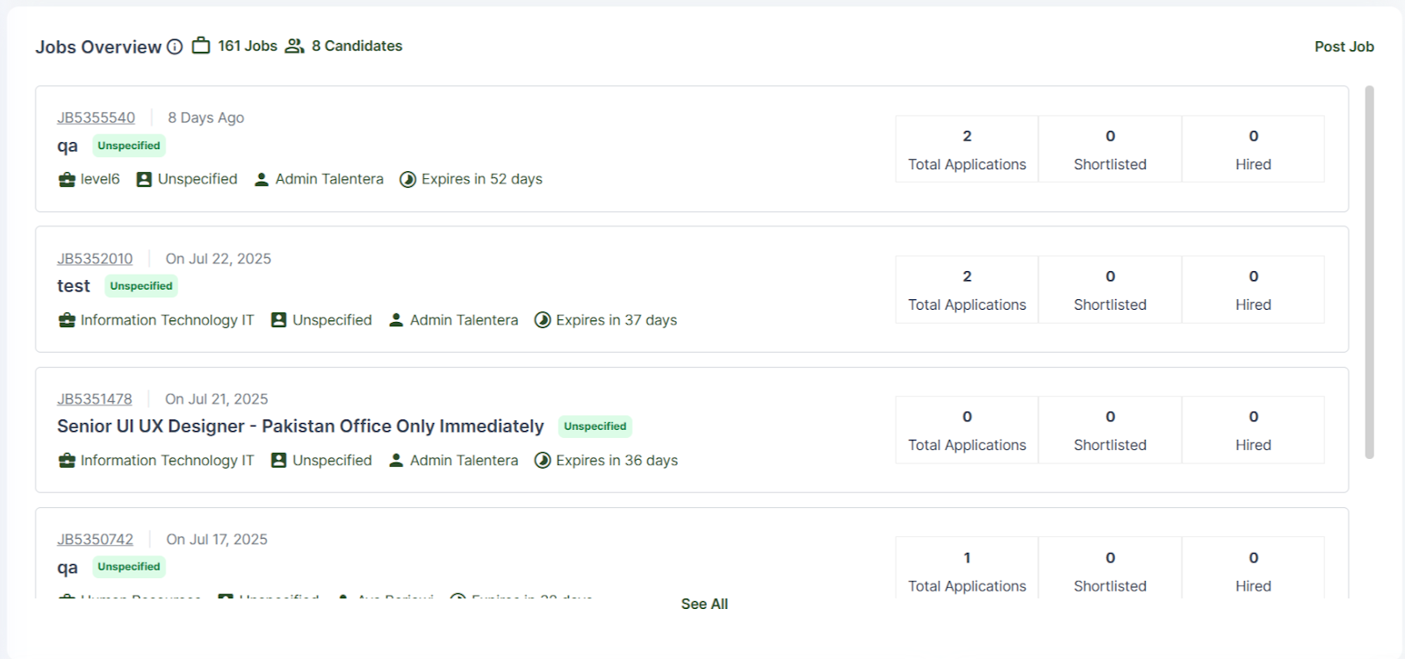Open job ID JB5355540
Viewport: 1405px width, 659px height.
click(96, 118)
